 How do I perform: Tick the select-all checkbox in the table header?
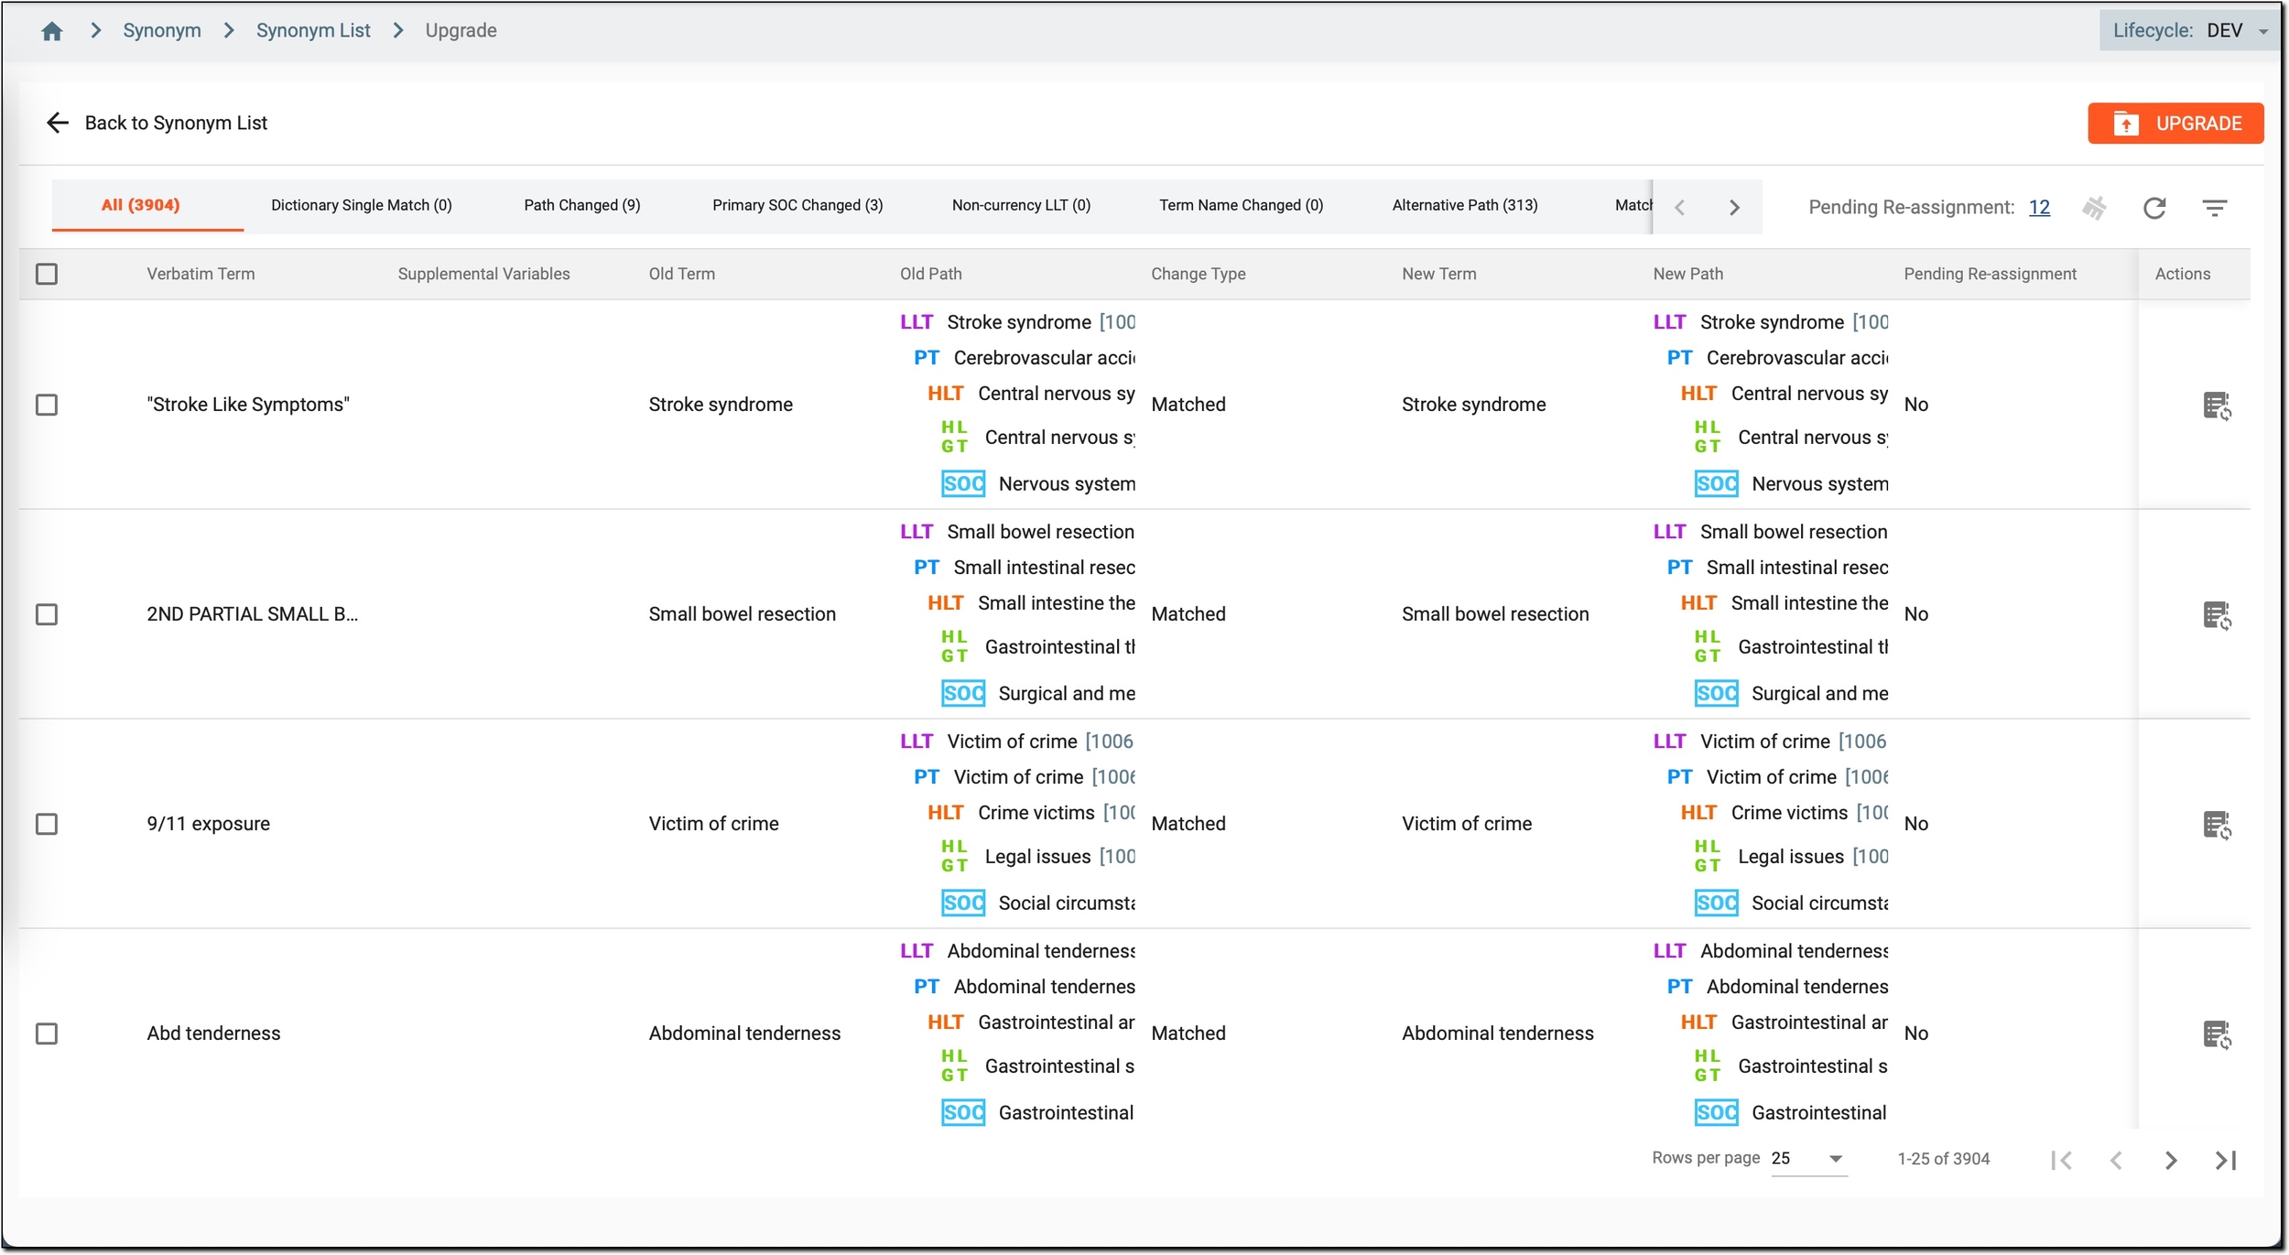coord(47,274)
